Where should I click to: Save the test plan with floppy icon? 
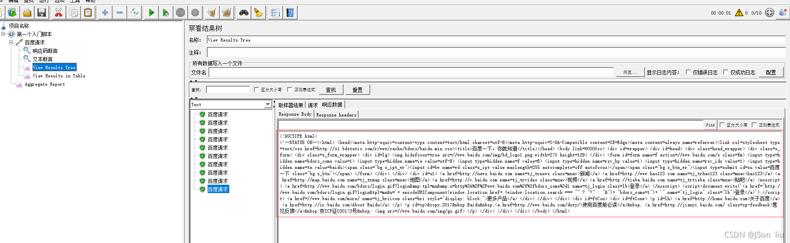click(42, 13)
